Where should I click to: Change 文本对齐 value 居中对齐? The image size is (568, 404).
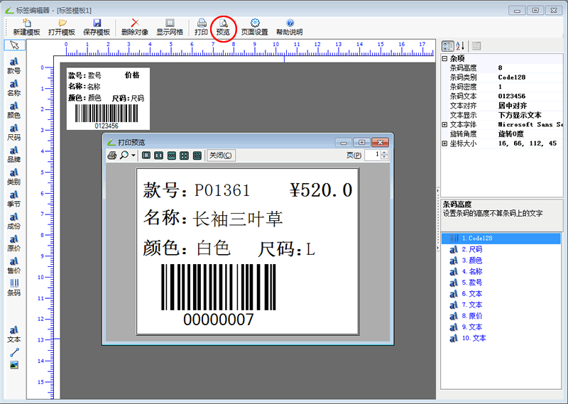pos(530,106)
